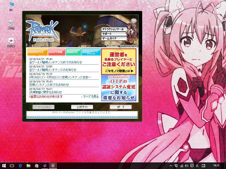Open the メンテナンス orange tab
The width and height of the screenshot is (226, 169).
38,52
